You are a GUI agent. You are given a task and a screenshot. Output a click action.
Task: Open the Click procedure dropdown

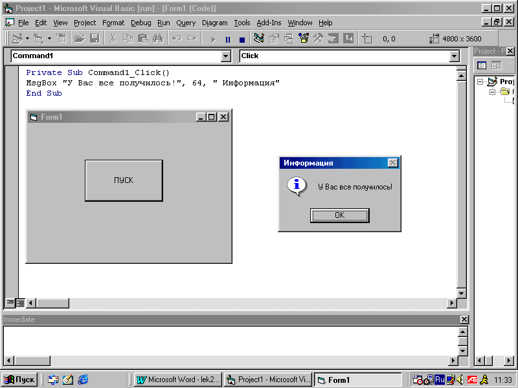click(x=455, y=56)
